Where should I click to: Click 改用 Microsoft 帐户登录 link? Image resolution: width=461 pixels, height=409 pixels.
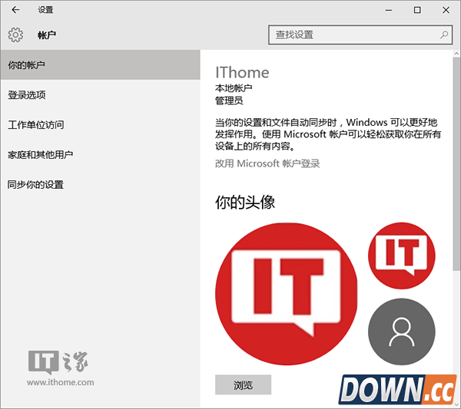click(267, 163)
